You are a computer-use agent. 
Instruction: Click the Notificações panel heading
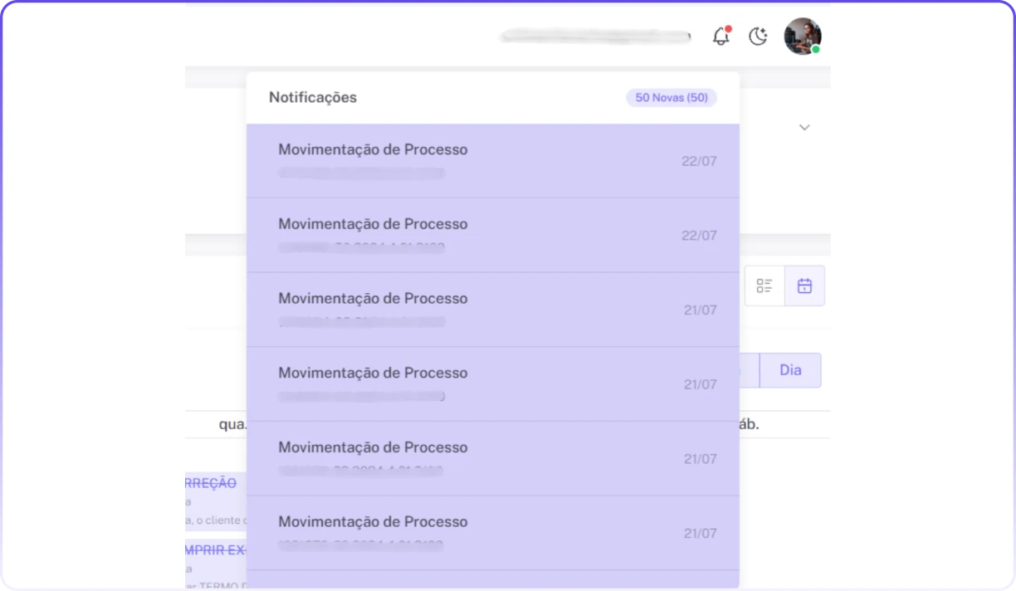[x=313, y=97]
